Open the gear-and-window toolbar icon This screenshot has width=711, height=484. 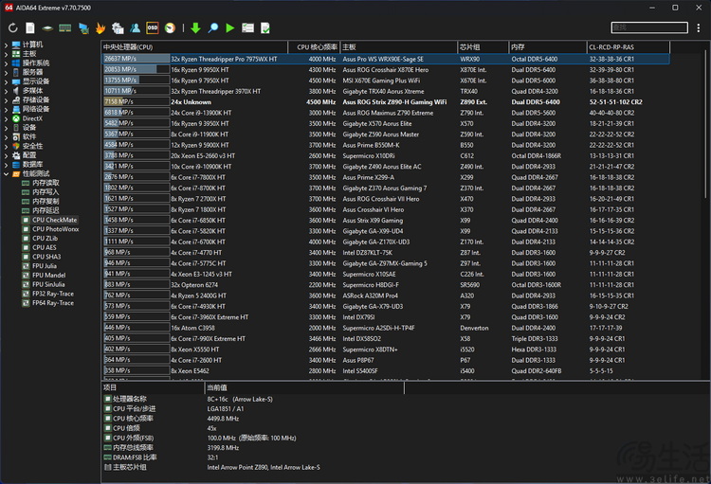click(x=118, y=28)
